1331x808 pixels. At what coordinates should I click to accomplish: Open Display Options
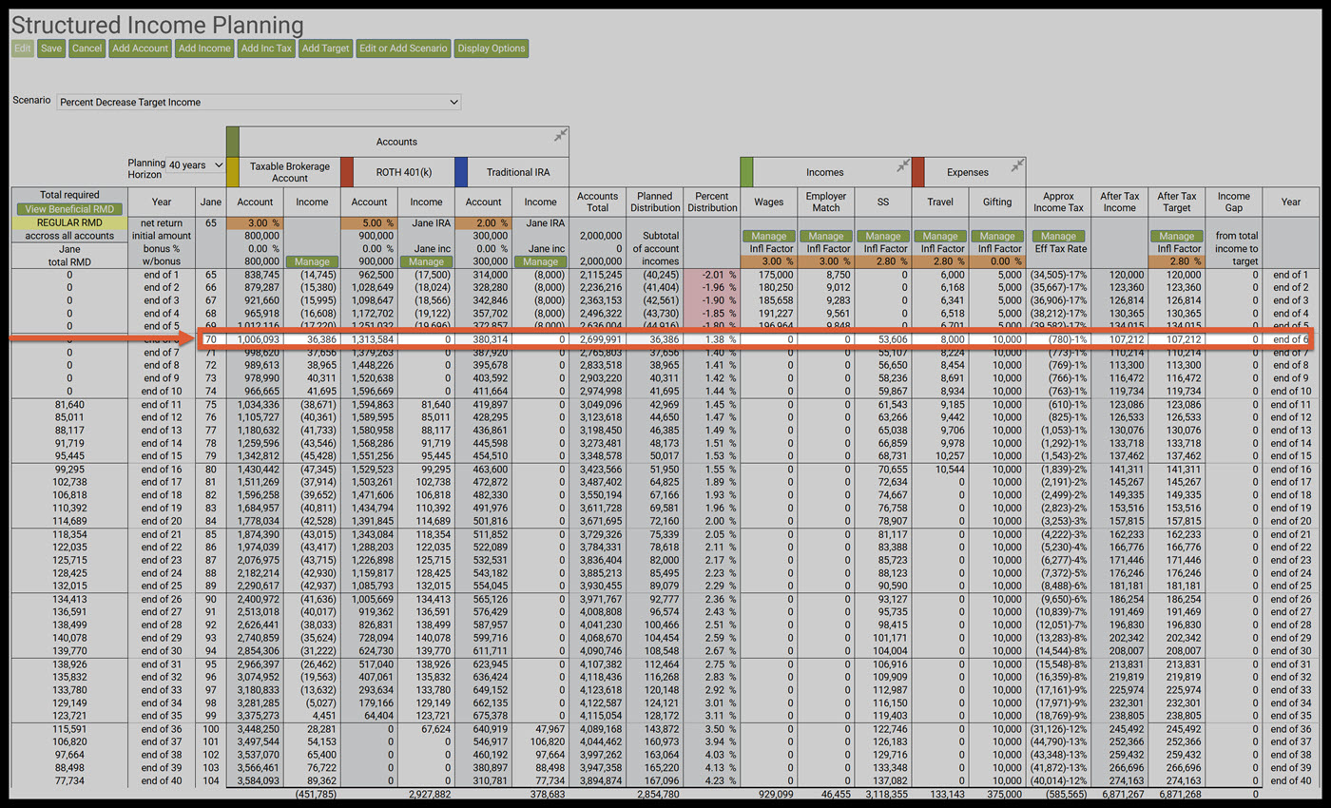(x=491, y=48)
